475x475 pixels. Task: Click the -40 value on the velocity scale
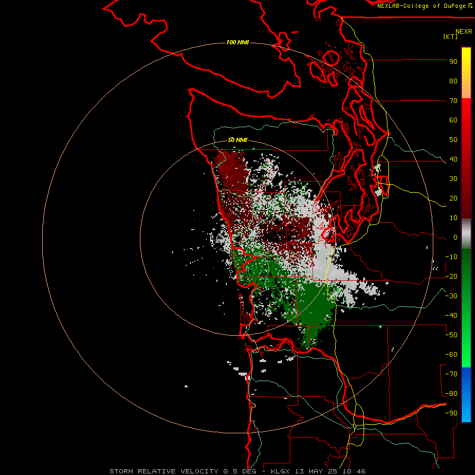point(451,316)
